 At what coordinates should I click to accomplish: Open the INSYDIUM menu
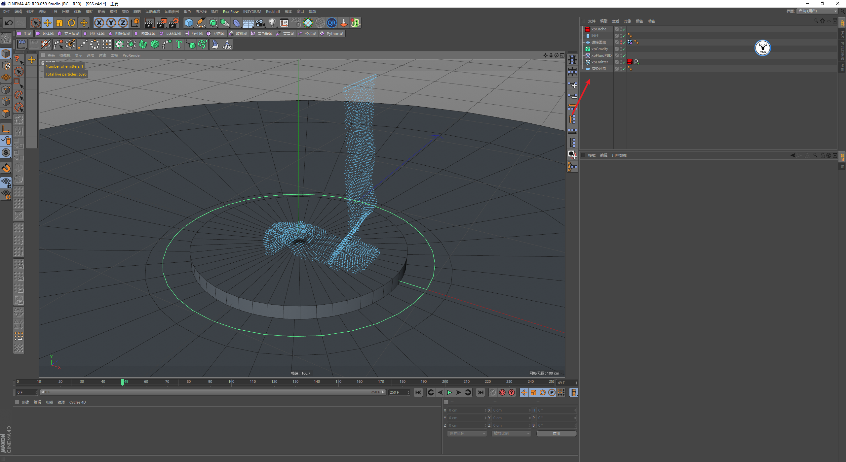(252, 12)
